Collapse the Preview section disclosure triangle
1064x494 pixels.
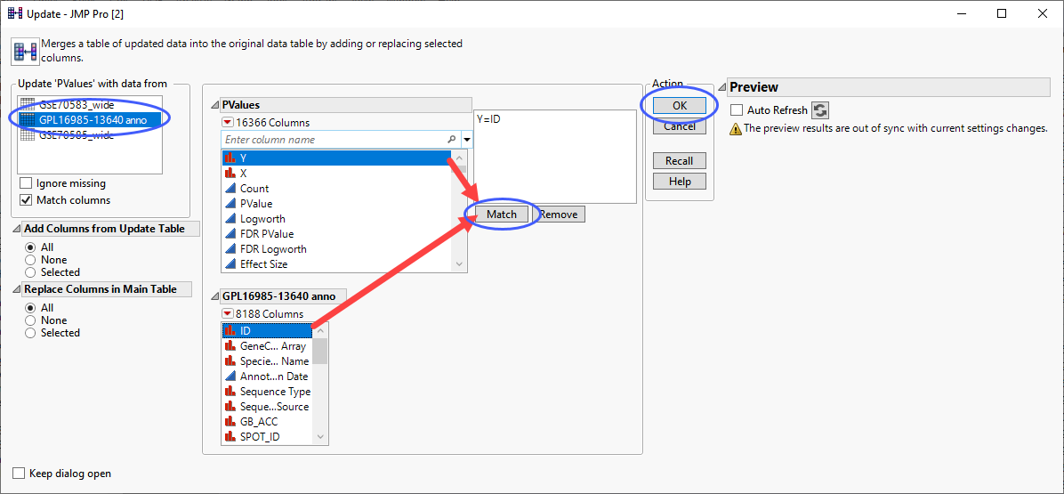click(x=722, y=87)
